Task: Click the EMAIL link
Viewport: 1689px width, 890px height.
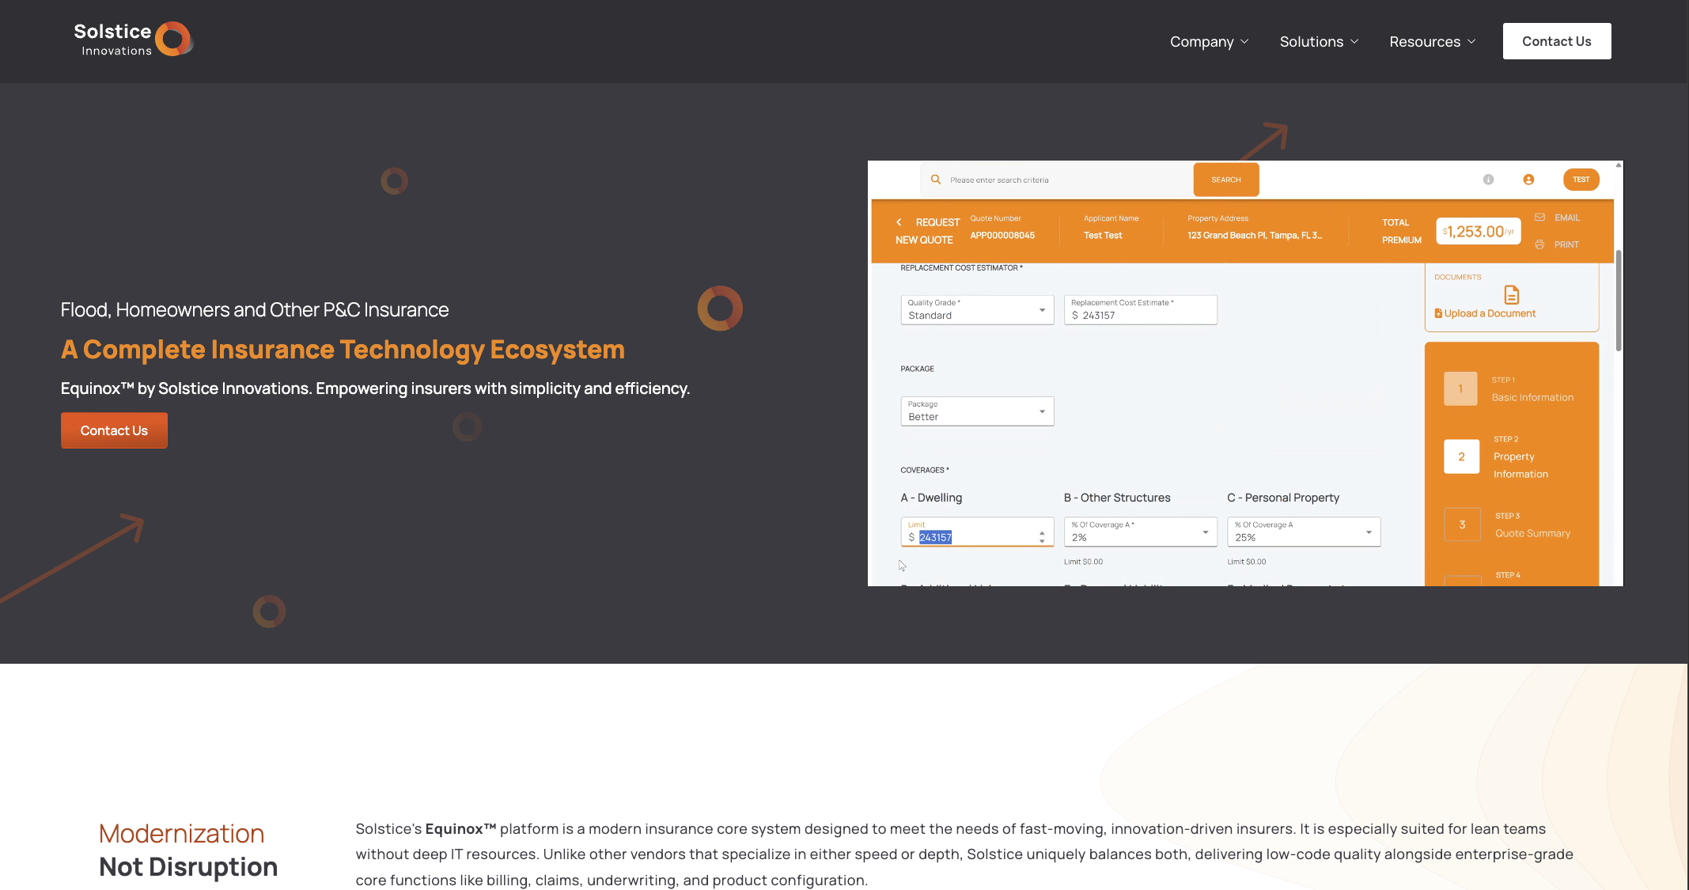Action: coord(1566,218)
